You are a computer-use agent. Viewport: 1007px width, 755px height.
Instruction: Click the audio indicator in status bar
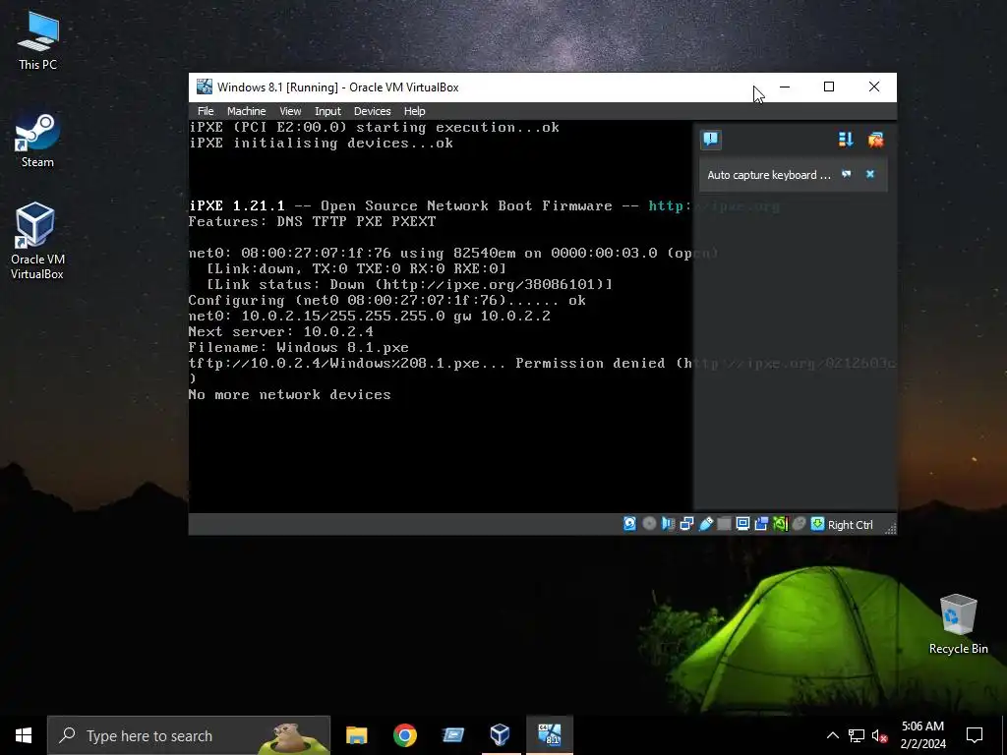[668, 524]
